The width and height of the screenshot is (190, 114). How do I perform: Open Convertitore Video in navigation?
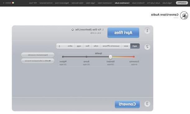click(105, 3)
